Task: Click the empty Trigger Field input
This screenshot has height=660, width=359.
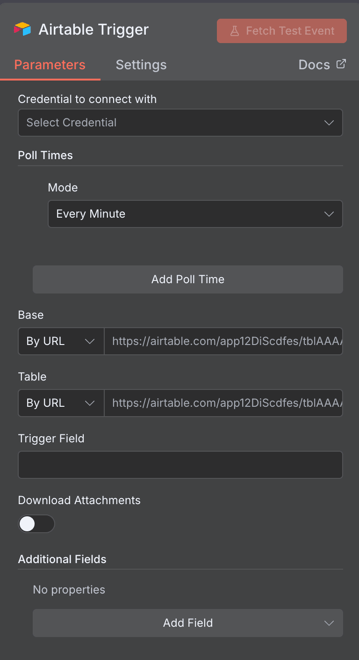Action: [180, 464]
